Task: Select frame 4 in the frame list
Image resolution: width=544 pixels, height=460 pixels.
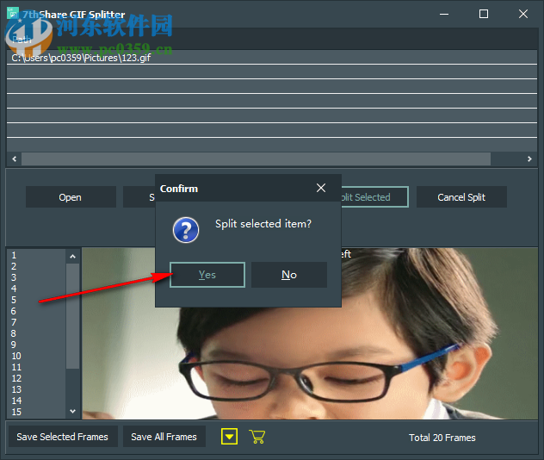Action: (36, 289)
